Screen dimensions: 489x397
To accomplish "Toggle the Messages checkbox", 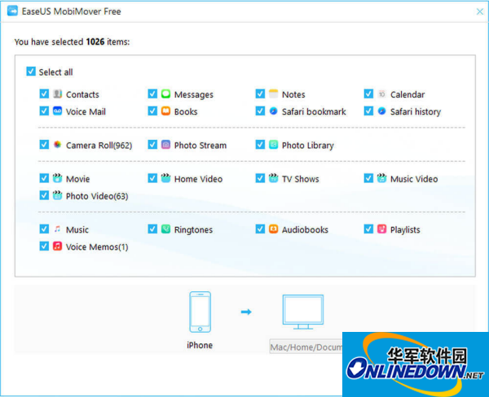I will pyautogui.click(x=152, y=94).
